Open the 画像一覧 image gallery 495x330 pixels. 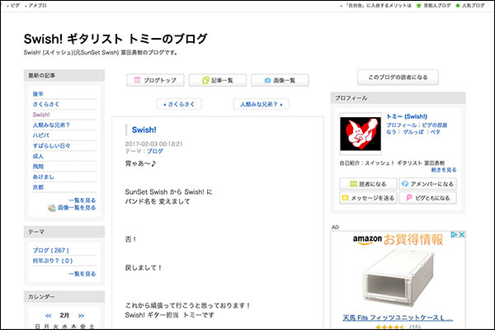280,80
